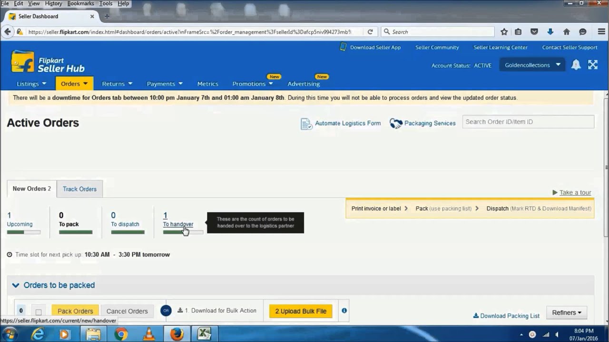Click the Search Order ID/Item ID field
Image resolution: width=609 pixels, height=342 pixels.
(528, 122)
